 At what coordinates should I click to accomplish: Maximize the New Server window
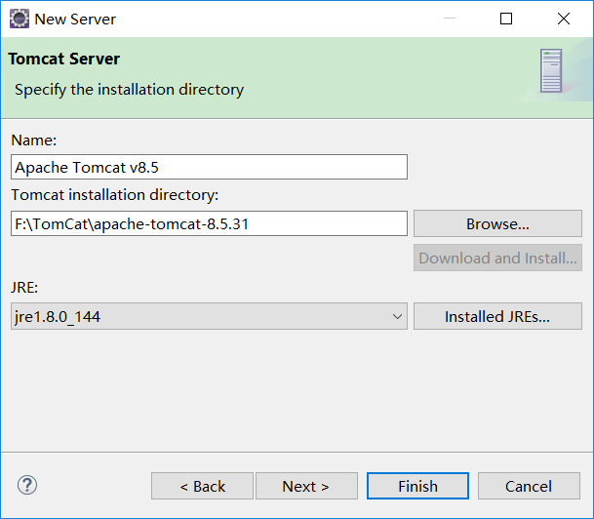pos(506,19)
